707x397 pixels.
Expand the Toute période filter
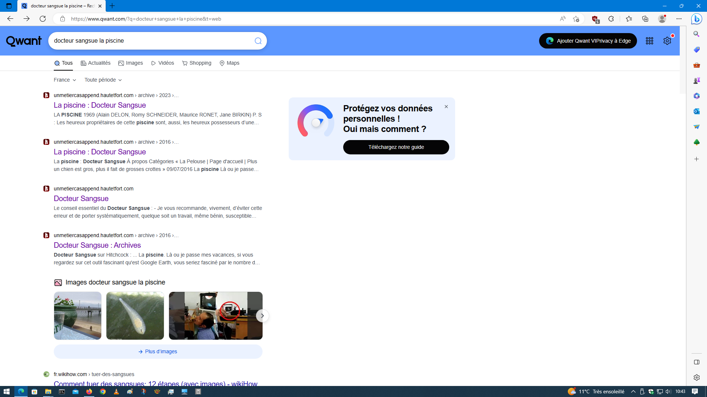coord(103,80)
